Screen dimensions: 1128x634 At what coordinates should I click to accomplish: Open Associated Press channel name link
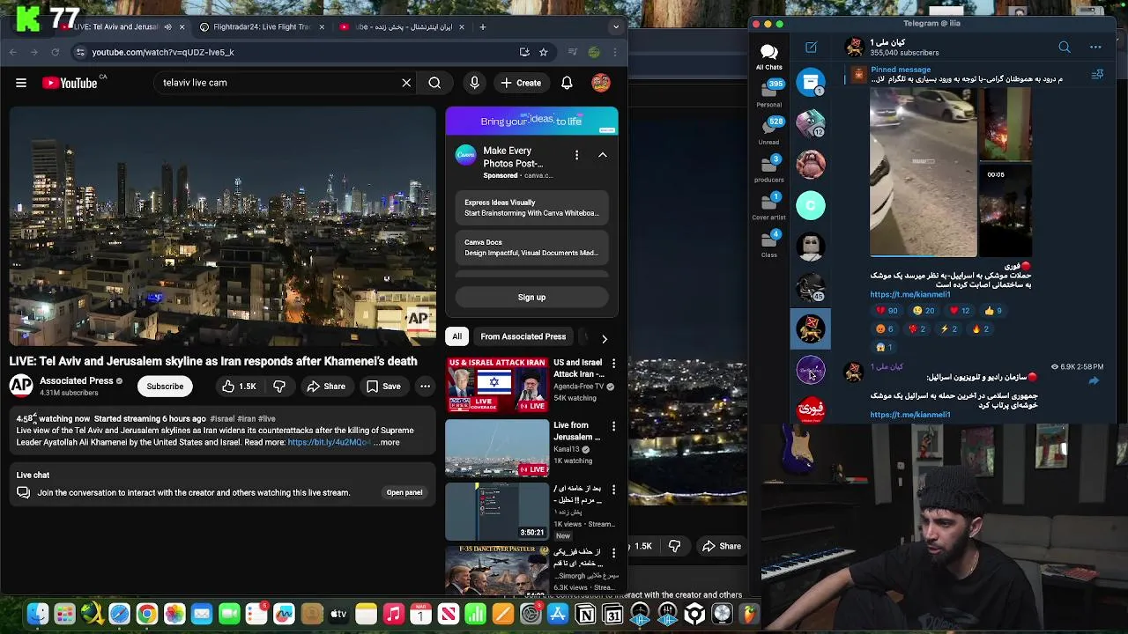[x=77, y=381]
